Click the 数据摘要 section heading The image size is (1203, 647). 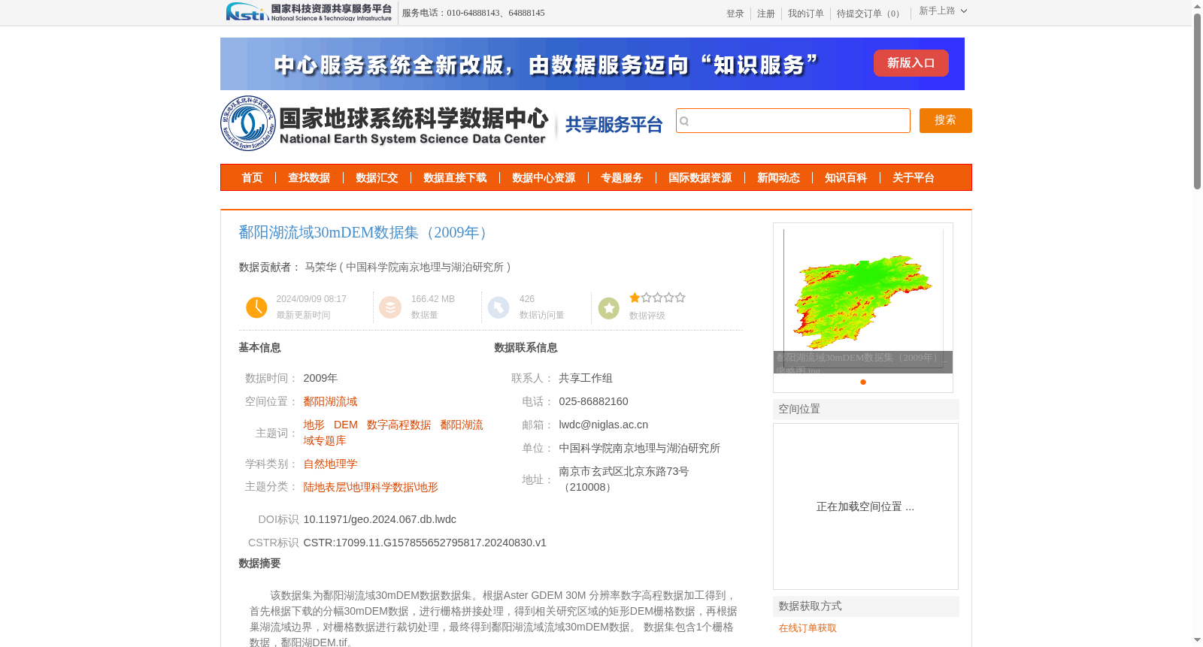coord(259,564)
